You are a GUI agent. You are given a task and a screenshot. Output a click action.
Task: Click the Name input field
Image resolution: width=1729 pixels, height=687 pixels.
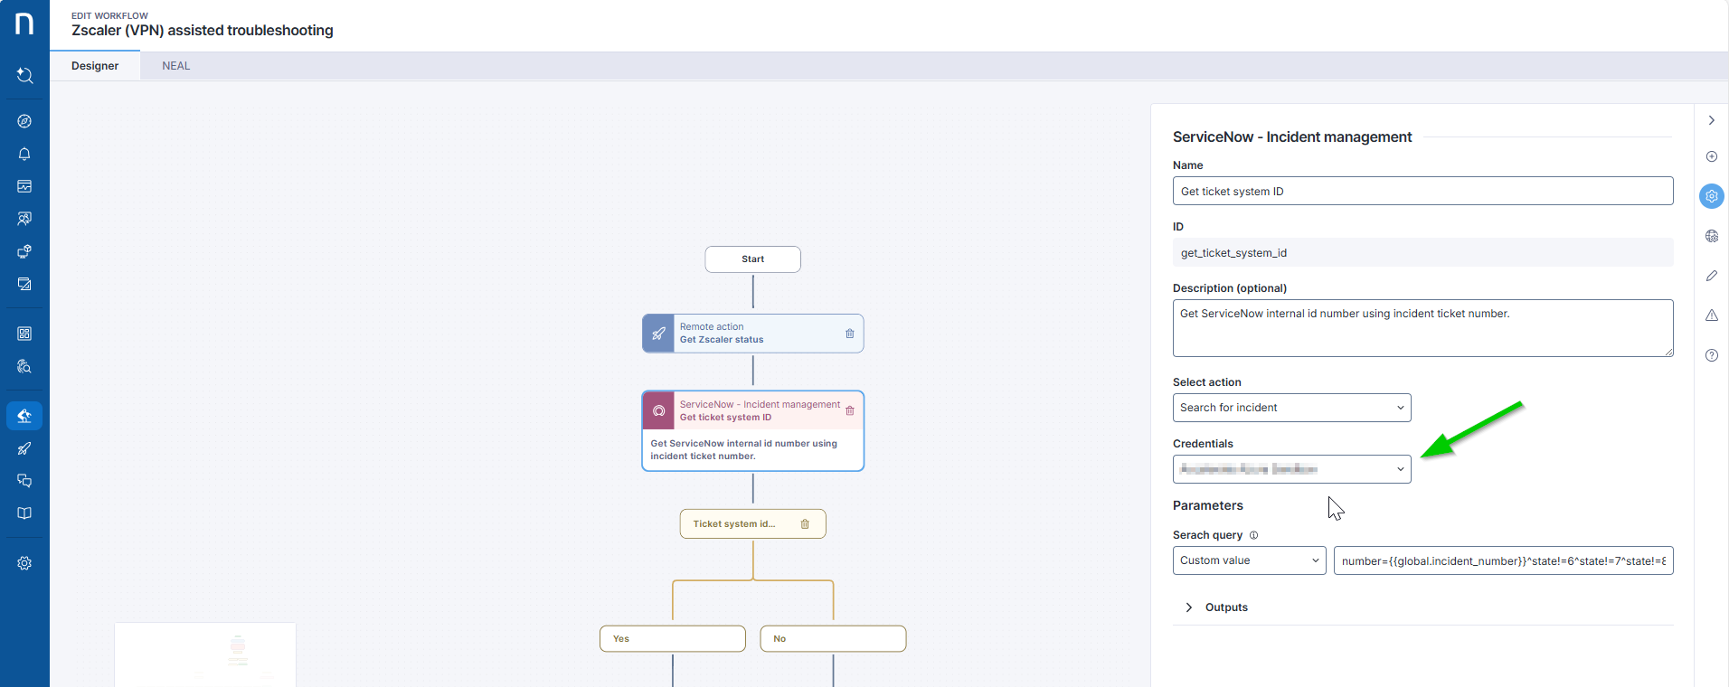1422,192
